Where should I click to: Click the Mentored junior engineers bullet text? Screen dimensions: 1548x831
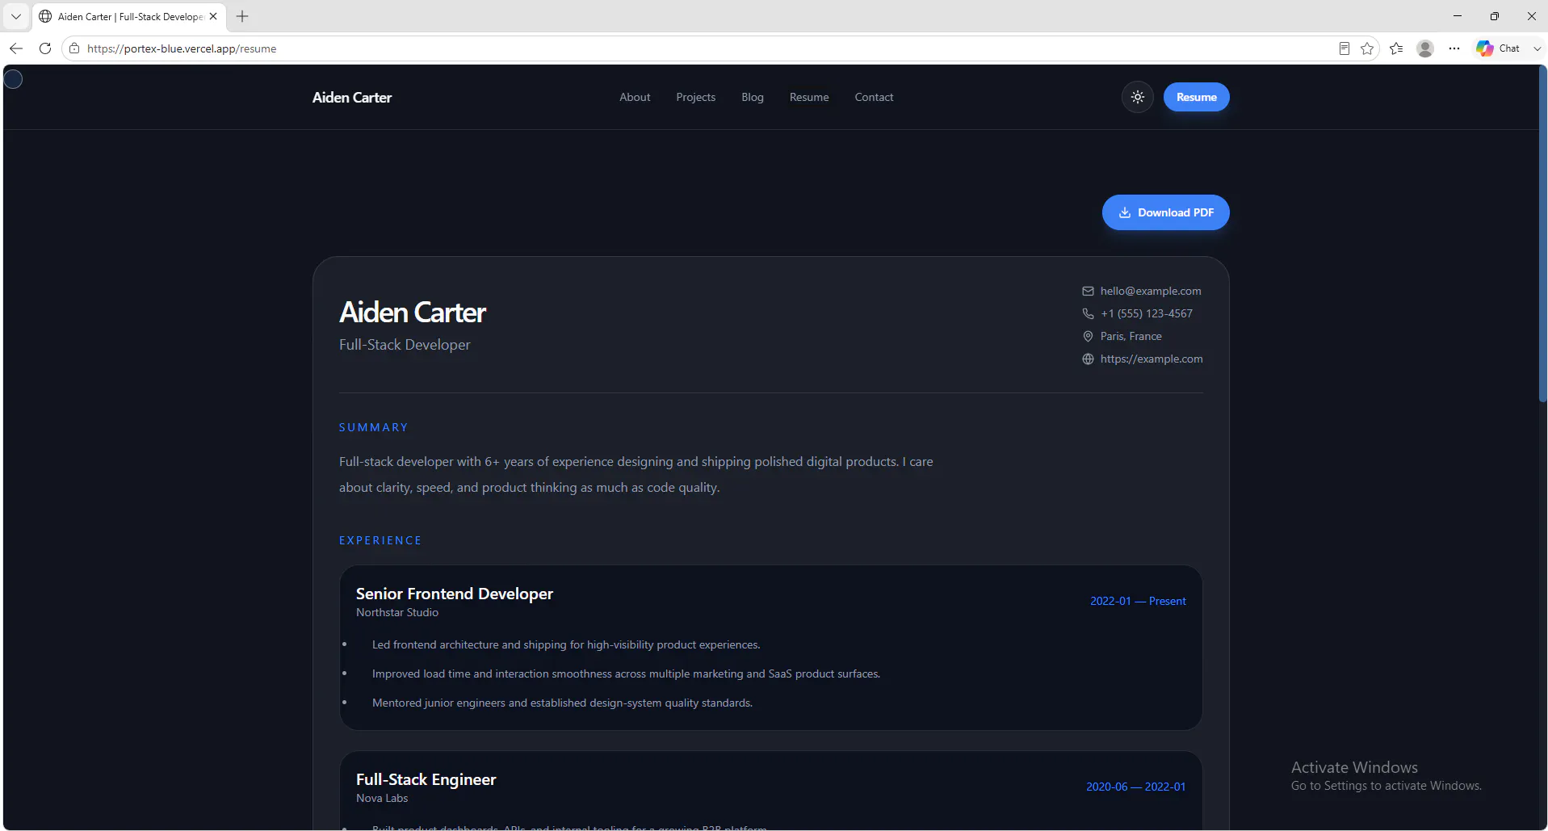(x=562, y=703)
